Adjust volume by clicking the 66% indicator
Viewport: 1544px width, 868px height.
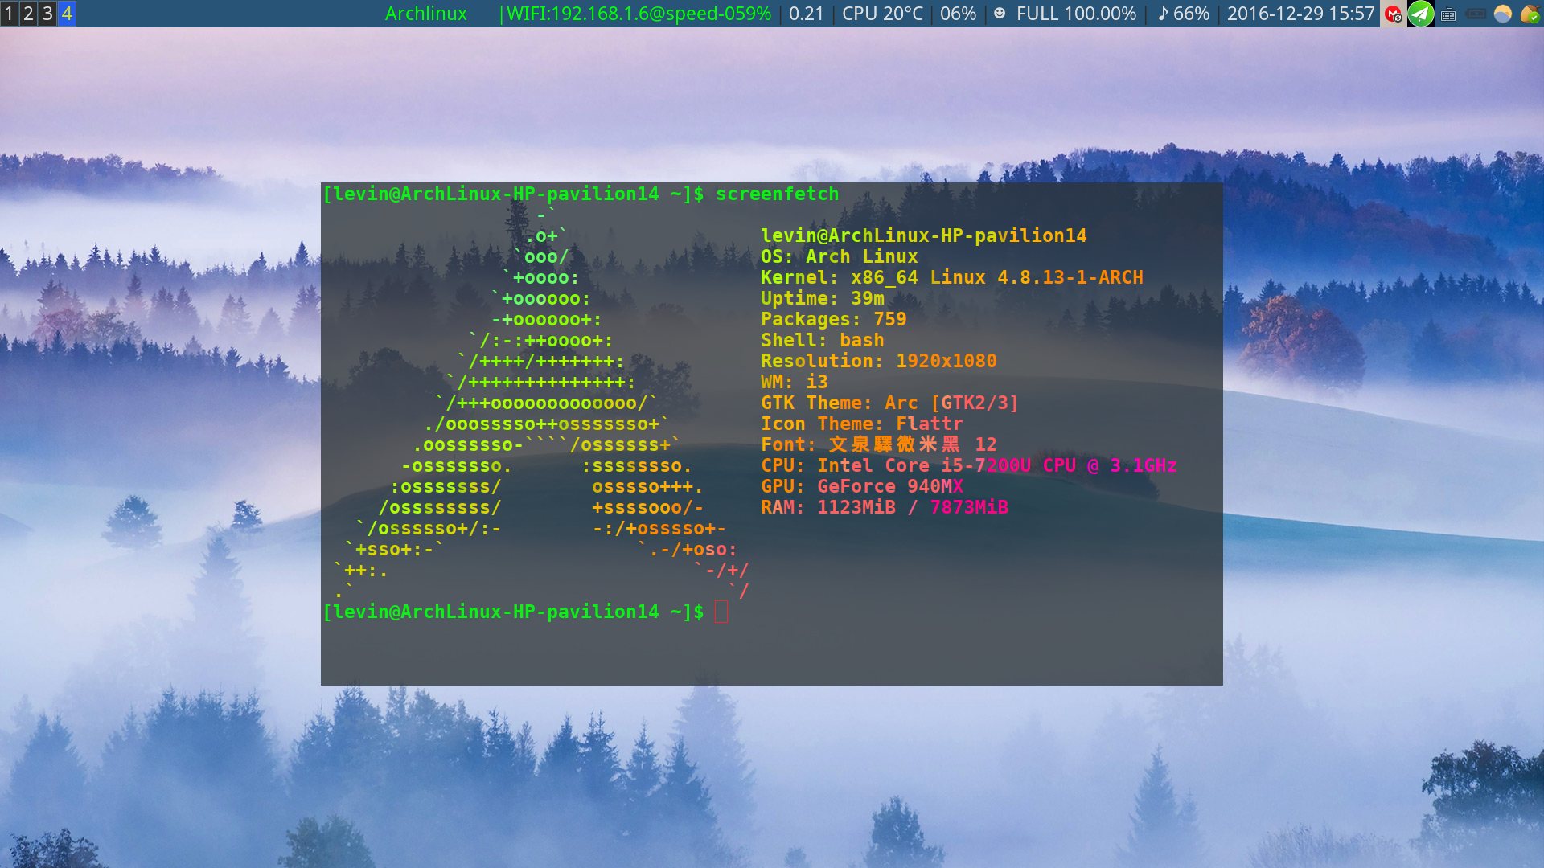(x=1182, y=13)
